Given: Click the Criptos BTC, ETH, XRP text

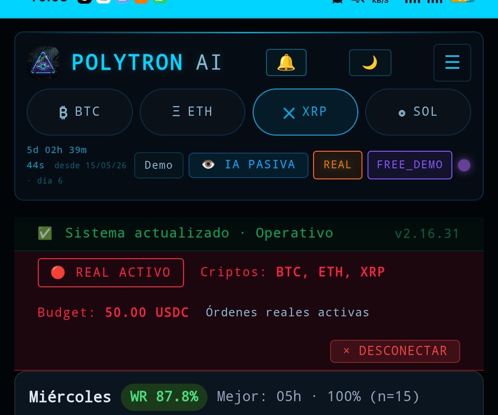Looking at the screenshot, I should click(x=292, y=272).
